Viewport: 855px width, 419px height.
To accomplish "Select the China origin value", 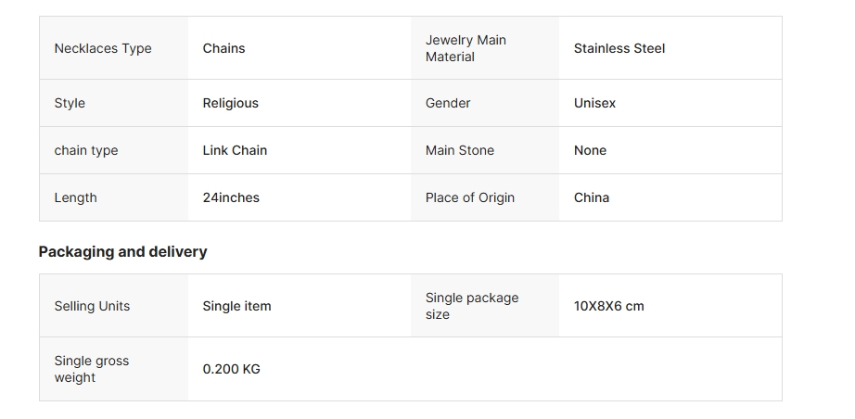I will point(592,197).
